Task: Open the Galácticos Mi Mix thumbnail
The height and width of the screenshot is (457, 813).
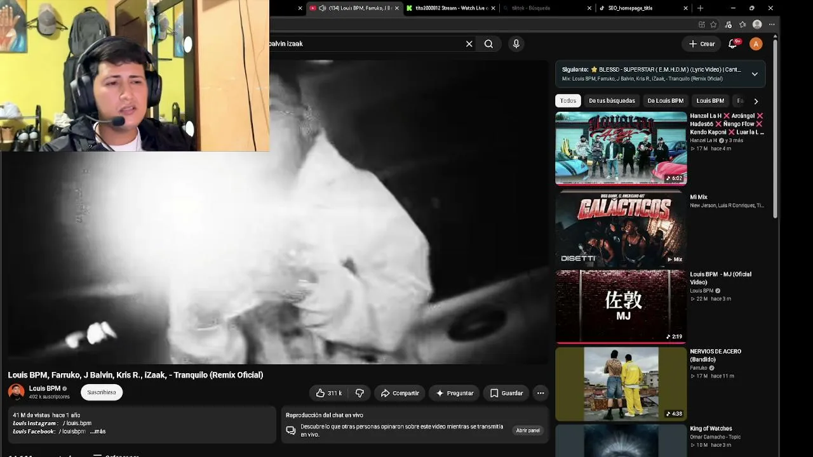Action: 621,227
